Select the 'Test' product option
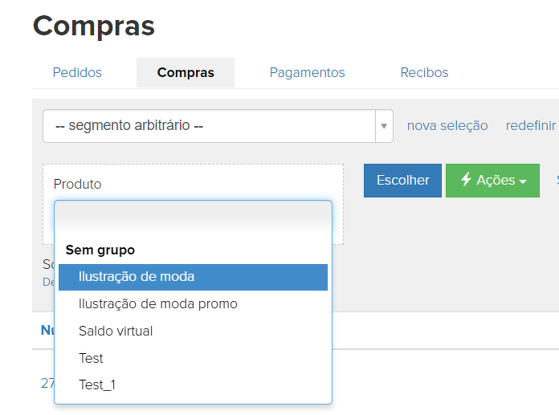559x415 pixels. [x=91, y=358]
